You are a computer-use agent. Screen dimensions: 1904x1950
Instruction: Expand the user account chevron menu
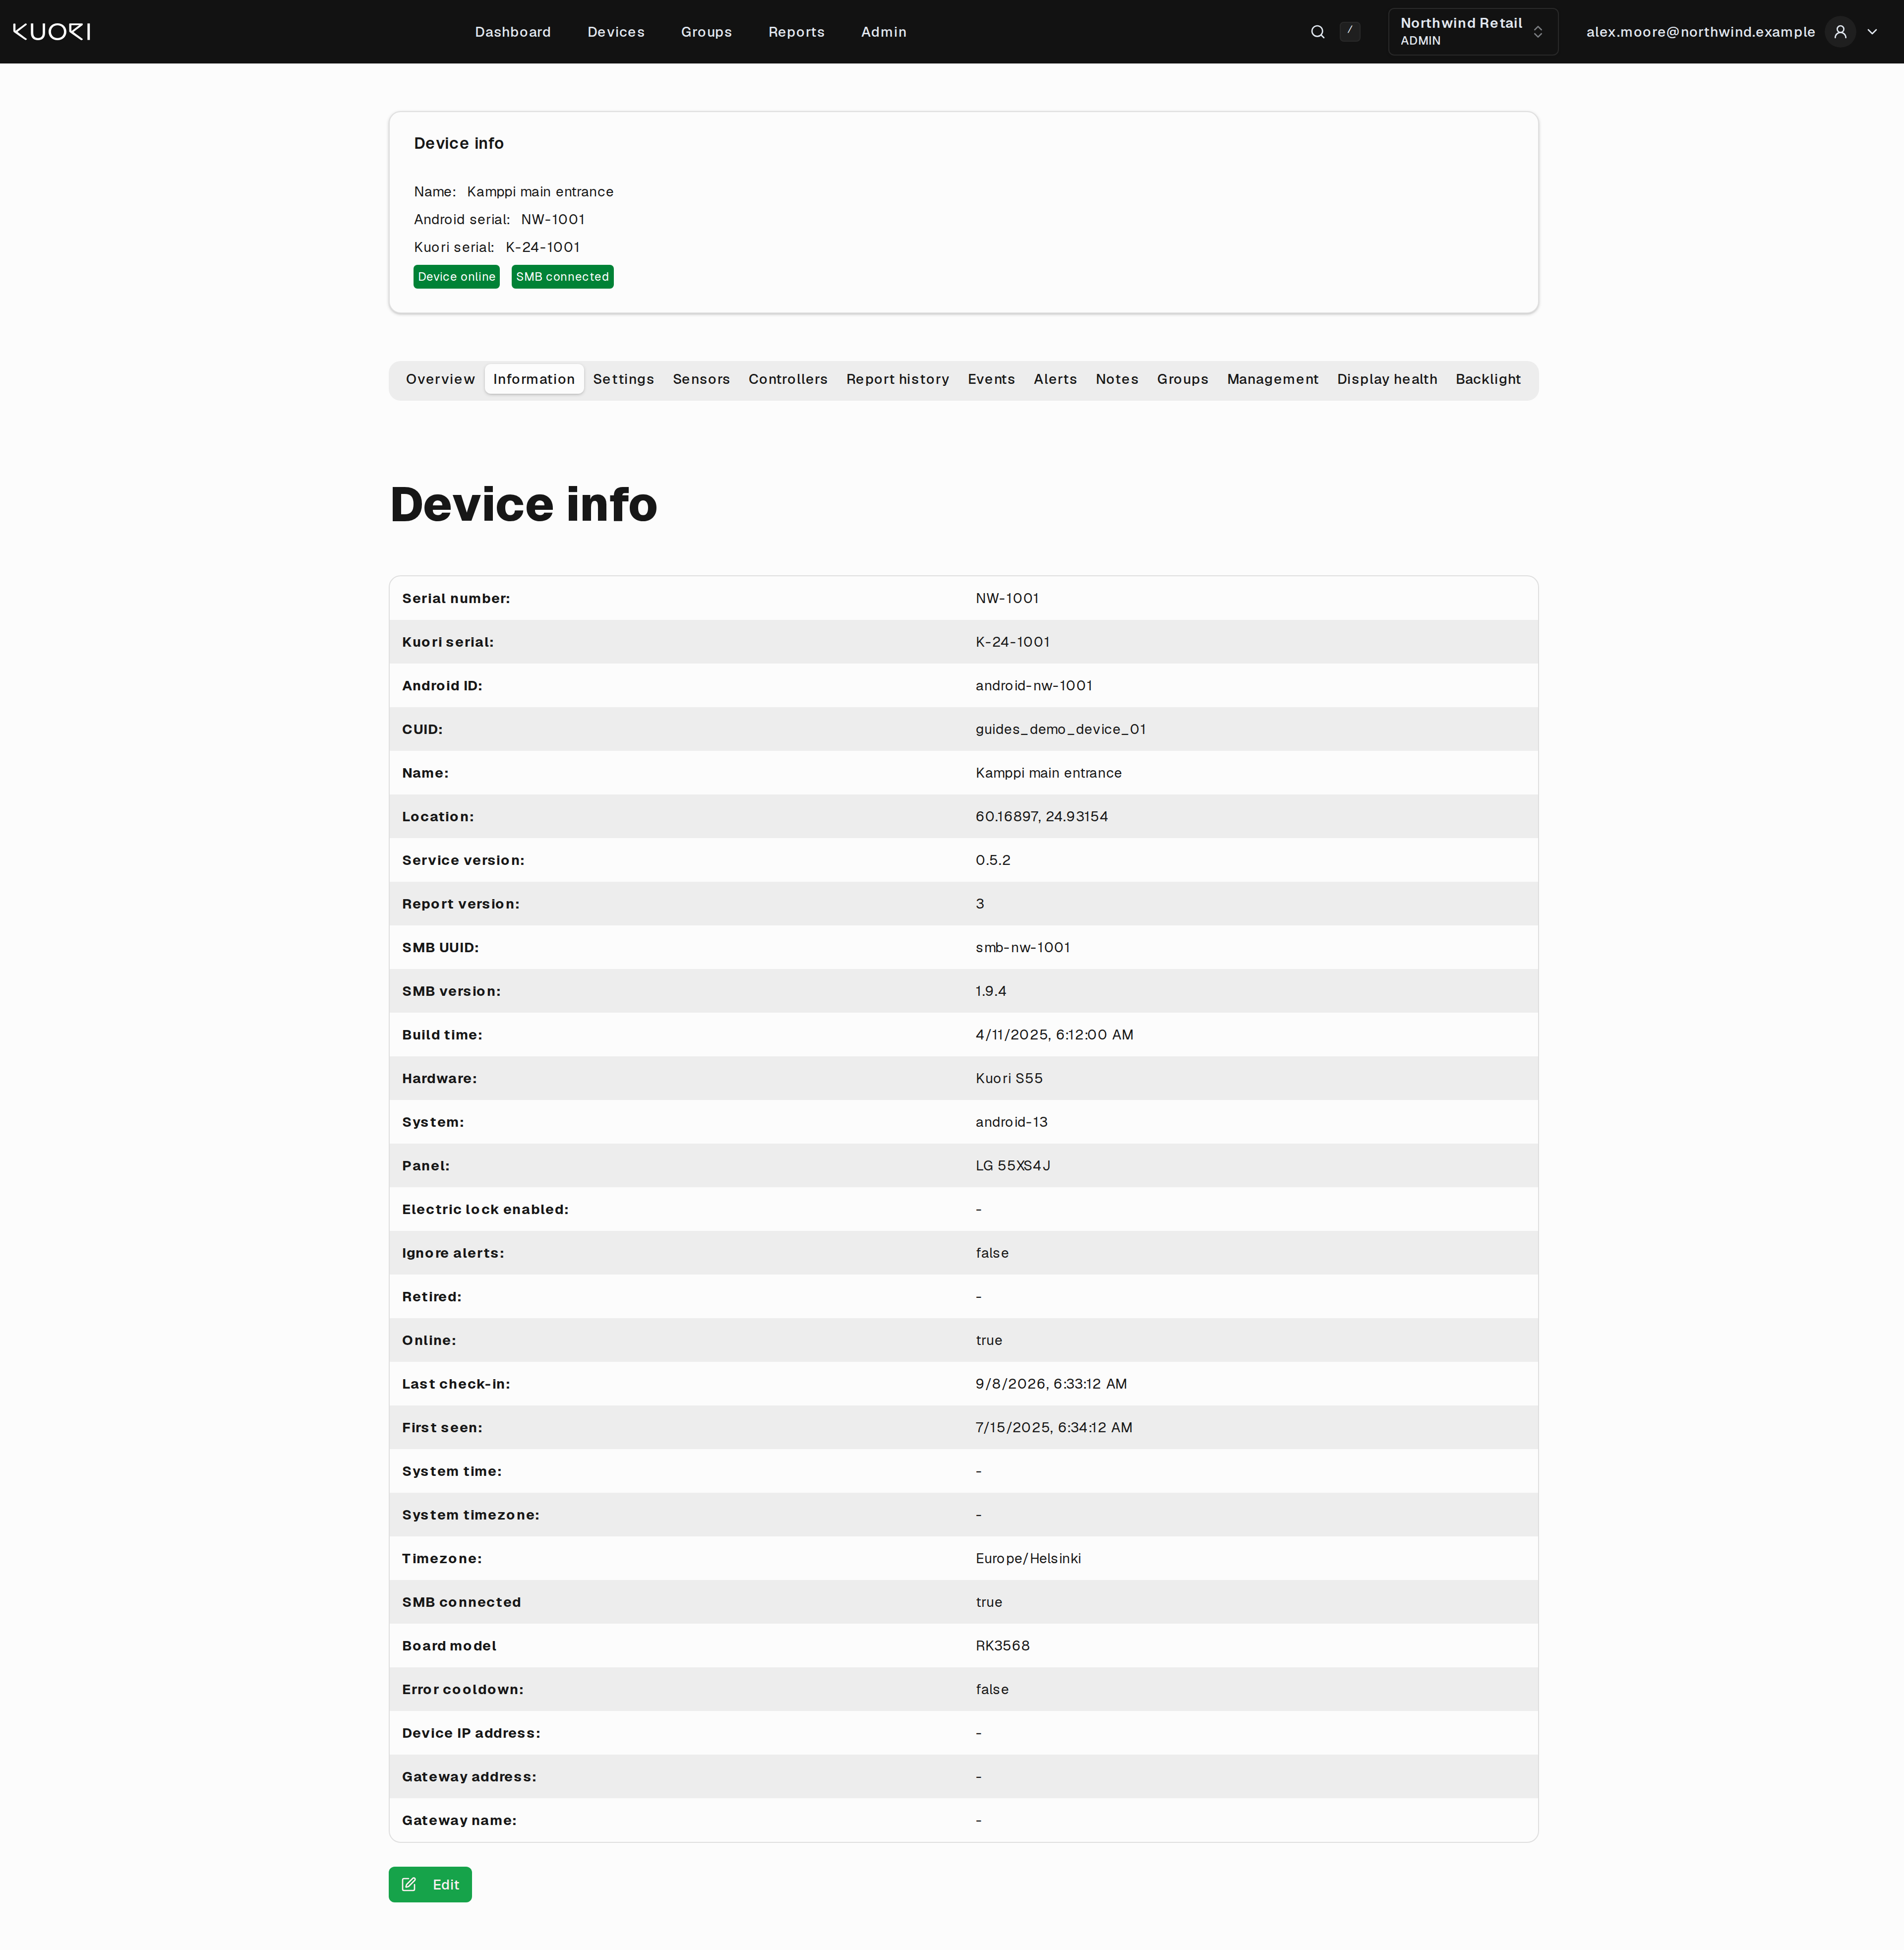coord(1872,32)
